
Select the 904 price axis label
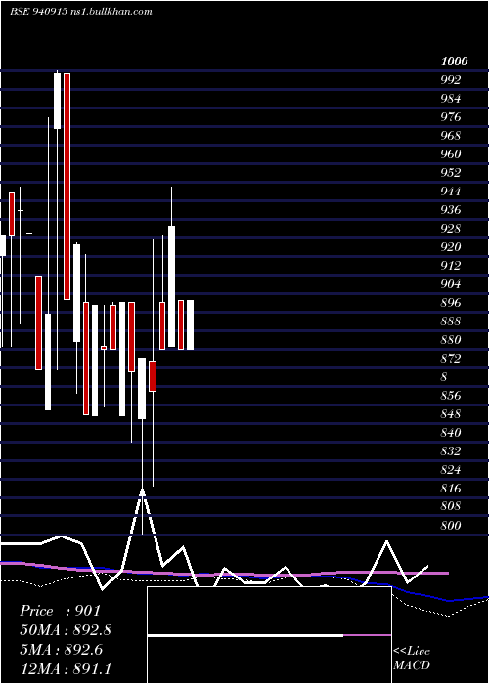(451, 284)
